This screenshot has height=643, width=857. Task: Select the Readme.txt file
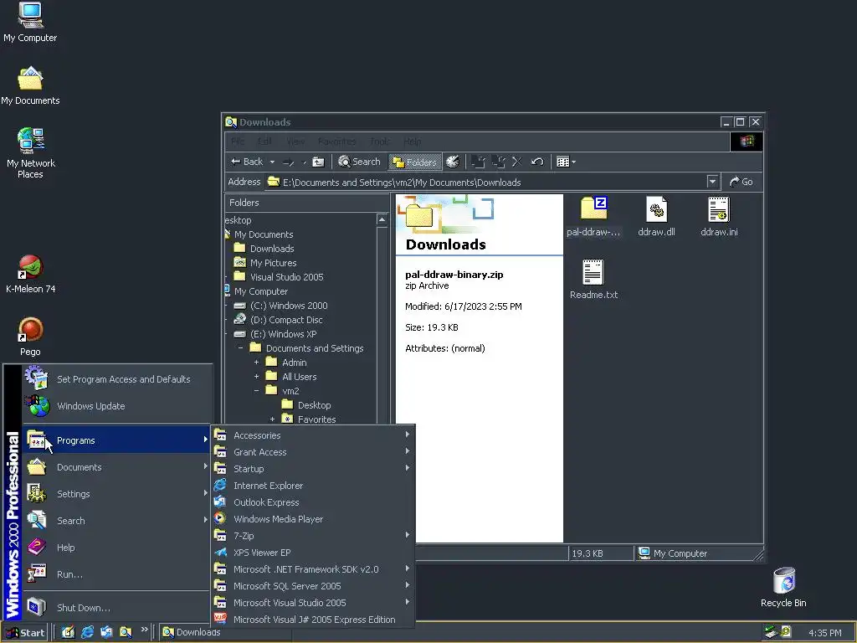coord(593,280)
